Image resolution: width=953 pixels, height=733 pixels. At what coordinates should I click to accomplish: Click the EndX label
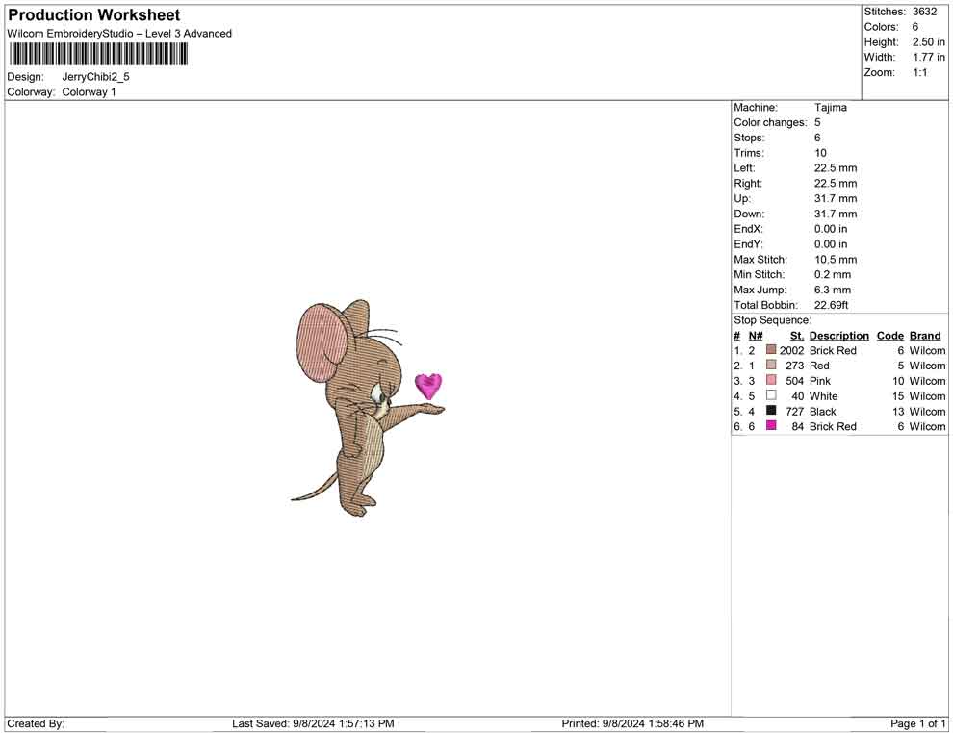[748, 228]
